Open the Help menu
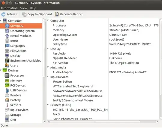This screenshot has height=128, width=162. click(33, 8)
